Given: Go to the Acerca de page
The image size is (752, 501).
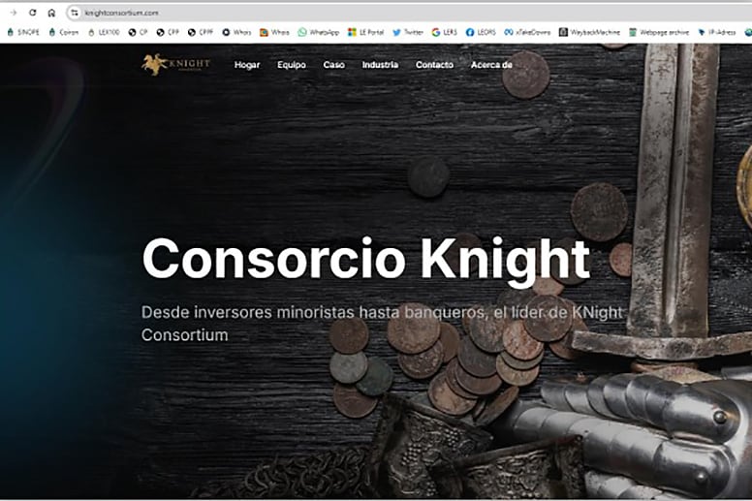Looking at the screenshot, I should coord(491,65).
